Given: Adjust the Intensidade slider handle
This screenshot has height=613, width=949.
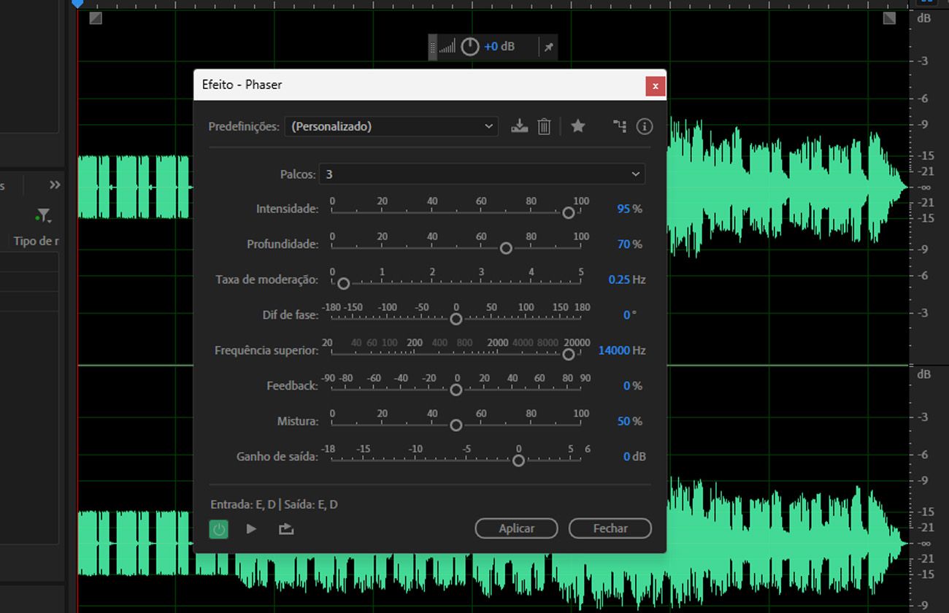Looking at the screenshot, I should pyautogui.click(x=568, y=213).
